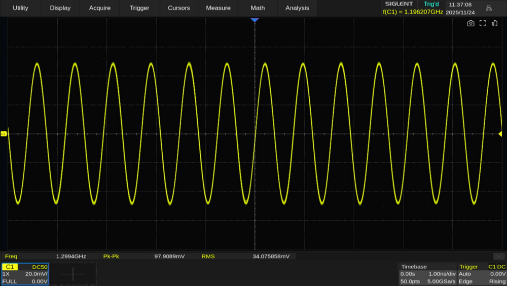
Task: Click the icon right of fullscreen
Action: pyautogui.click(x=495, y=23)
